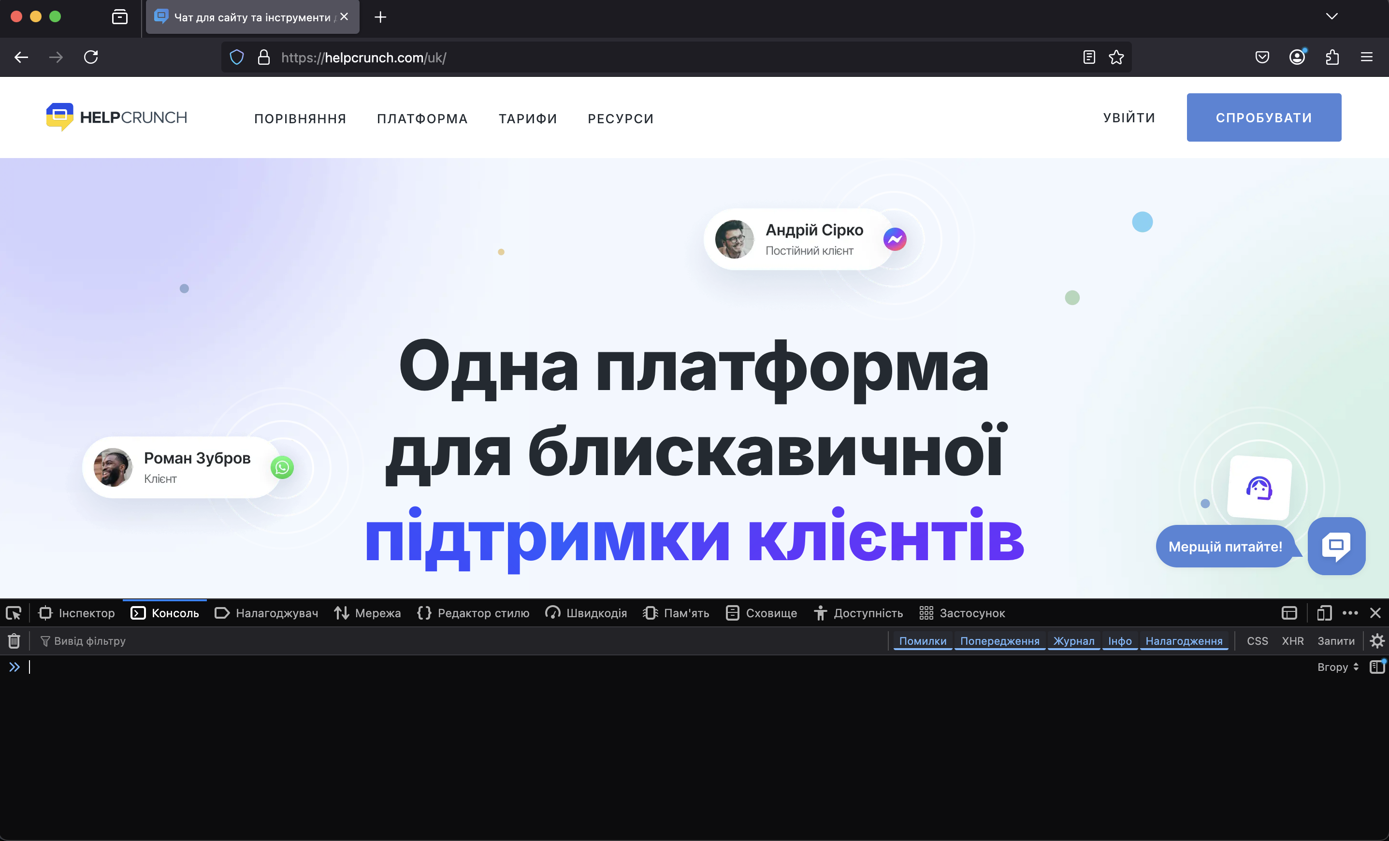The height and width of the screenshot is (841, 1389).
Task: Switch to the Налагоджувач tab
Action: [x=267, y=613]
